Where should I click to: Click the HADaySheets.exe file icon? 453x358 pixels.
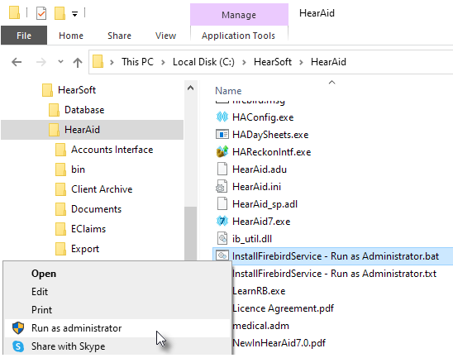(222, 135)
